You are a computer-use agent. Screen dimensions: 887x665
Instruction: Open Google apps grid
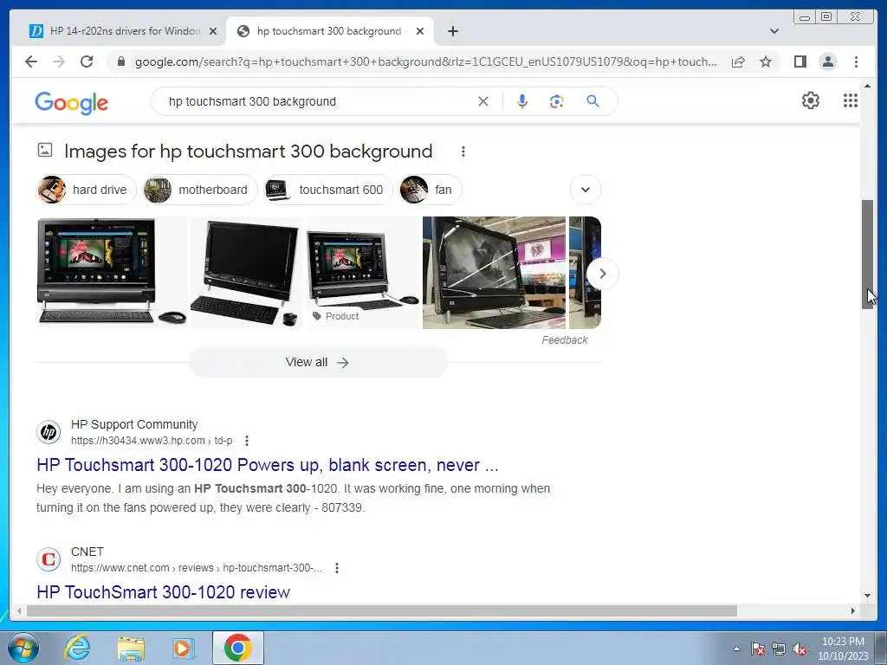[x=851, y=100]
